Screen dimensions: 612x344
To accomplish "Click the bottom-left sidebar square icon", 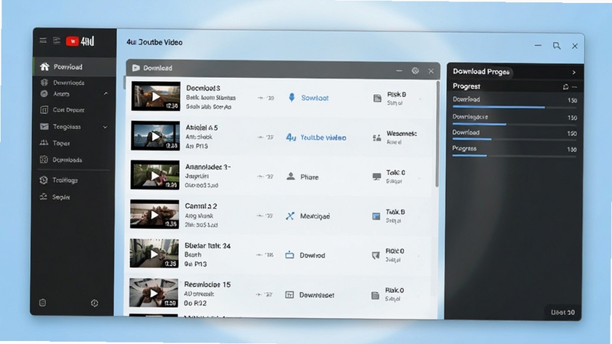I will click(x=43, y=302).
